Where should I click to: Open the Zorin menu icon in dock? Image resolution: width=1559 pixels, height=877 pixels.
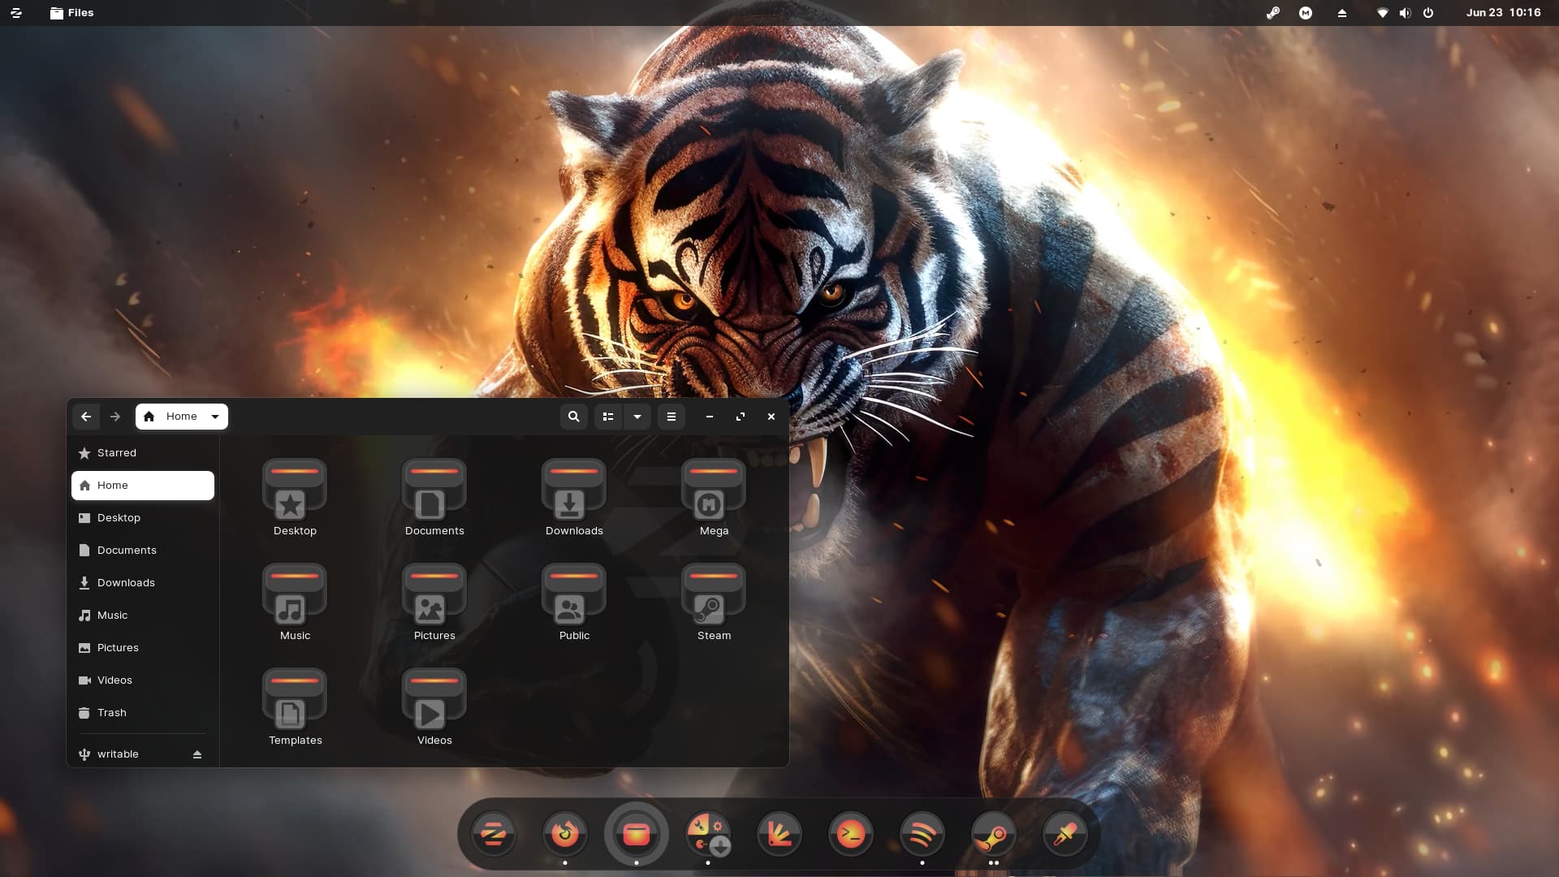[x=494, y=834]
